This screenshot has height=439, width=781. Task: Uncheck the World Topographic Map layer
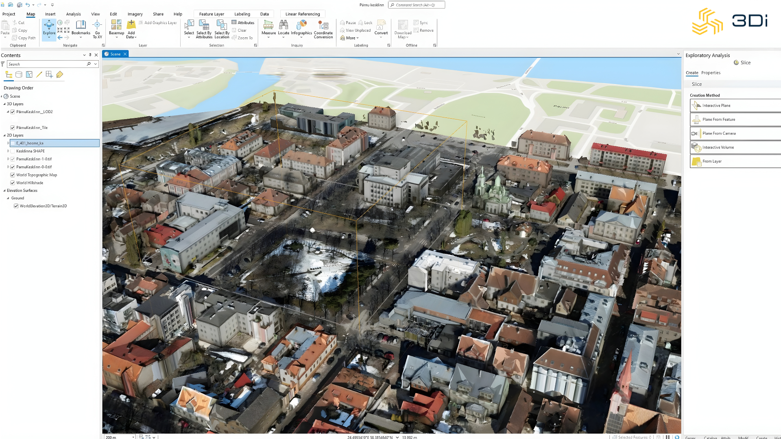(13, 175)
